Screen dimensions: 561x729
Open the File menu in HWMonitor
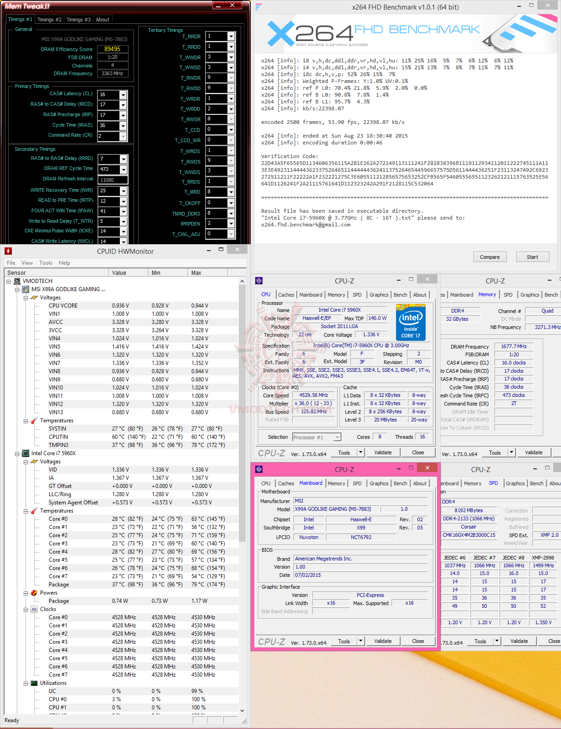tap(11, 263)
